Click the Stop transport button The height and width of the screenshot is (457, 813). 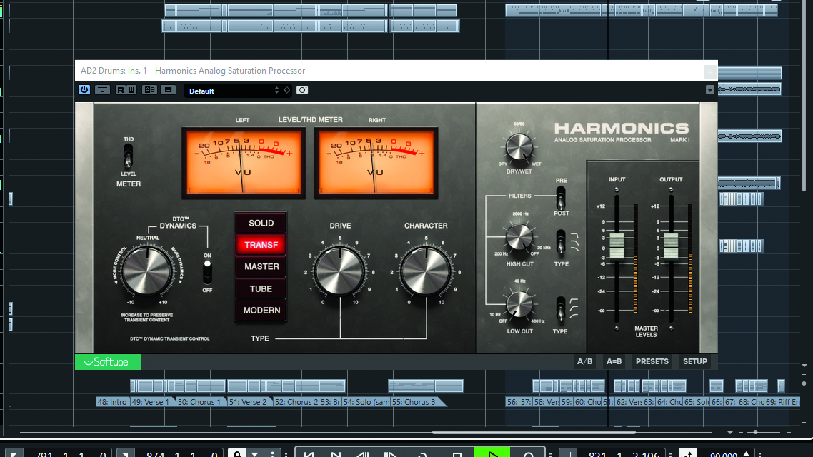[x=457, y=454]
